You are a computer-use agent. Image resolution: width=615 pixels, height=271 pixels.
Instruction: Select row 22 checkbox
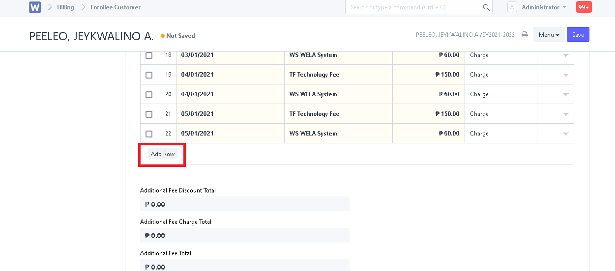click(x=149, y=134)
